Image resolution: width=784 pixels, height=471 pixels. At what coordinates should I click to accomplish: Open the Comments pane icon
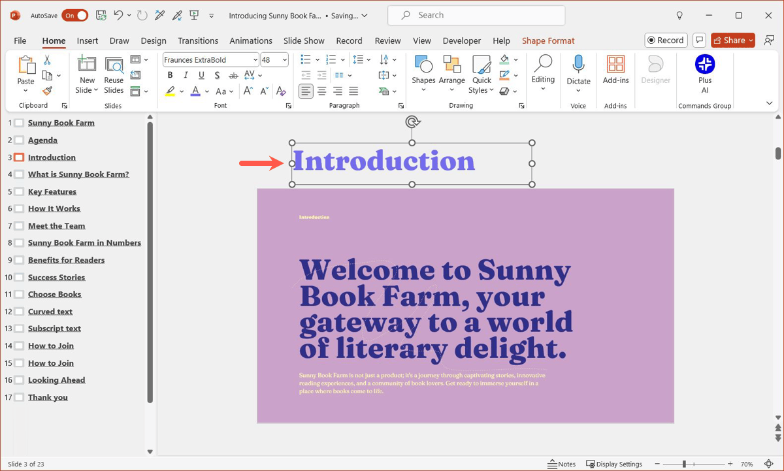coord(699,41)
